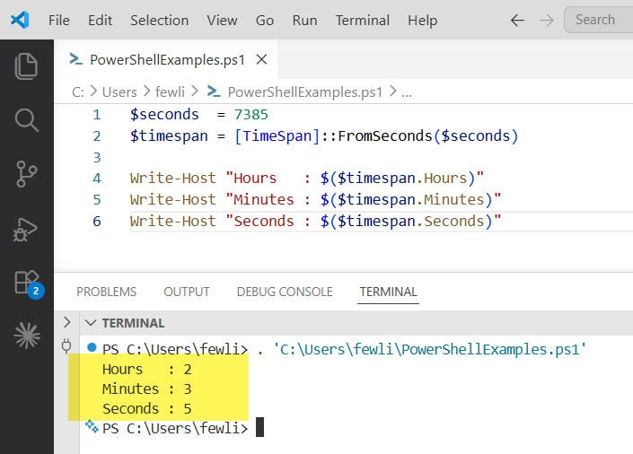Open the Help menu
Image resolution: width=633 pixels, height=454 pixels.
coord(422,20)
